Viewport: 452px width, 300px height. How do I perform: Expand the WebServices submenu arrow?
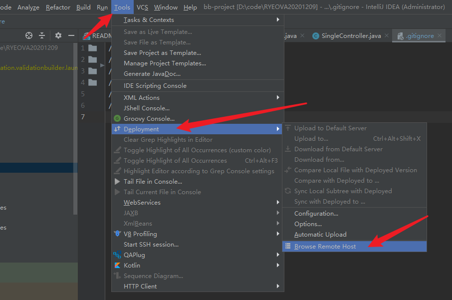point(278,202)
